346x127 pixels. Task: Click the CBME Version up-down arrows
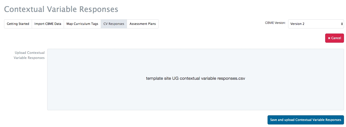(342, 24)
